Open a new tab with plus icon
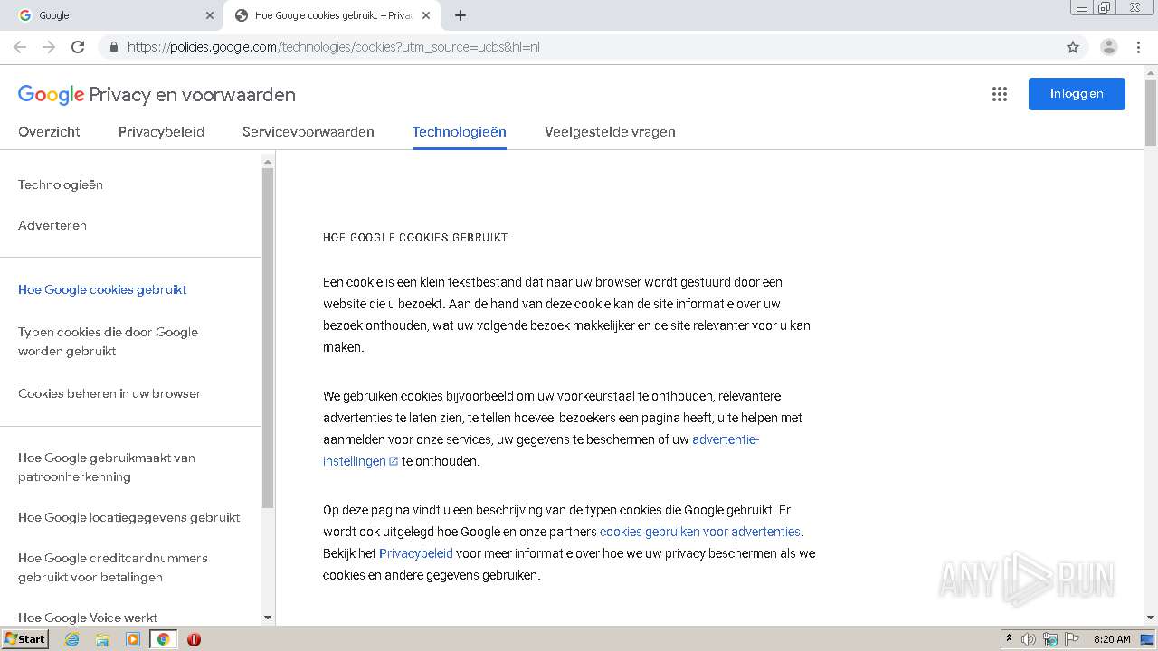The image size is (1158, 651). [x=460, y=15]
